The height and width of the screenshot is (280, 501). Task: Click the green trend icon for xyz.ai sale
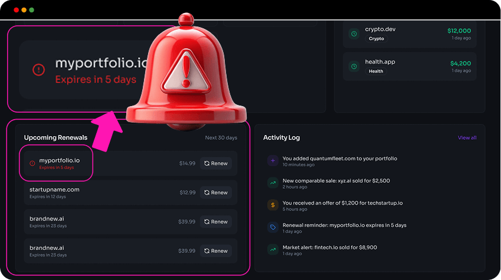tap(273, 183)
